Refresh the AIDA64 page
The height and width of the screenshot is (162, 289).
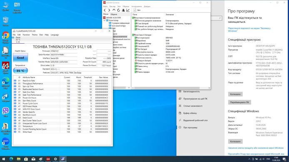click(x=119, y=10)
